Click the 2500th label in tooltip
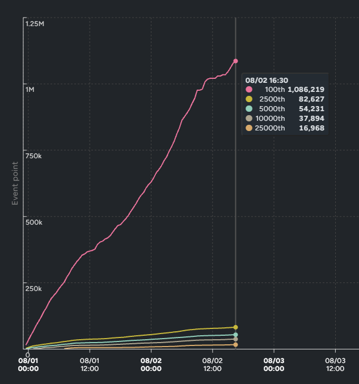This screenshot has height=384, width=359. pyautogui.click(x=272, y=99)
